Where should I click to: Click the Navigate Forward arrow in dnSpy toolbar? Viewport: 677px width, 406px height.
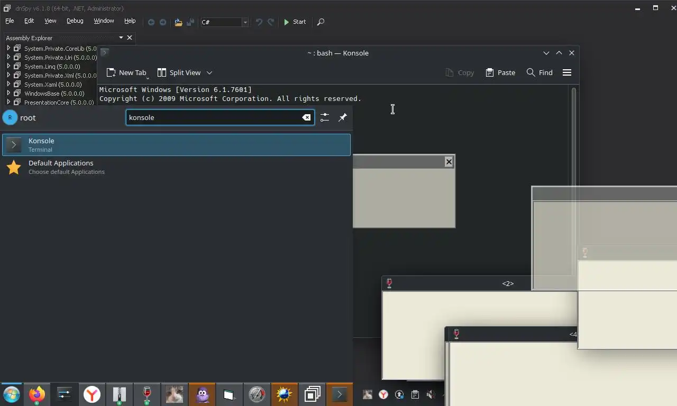click(163, 22)
